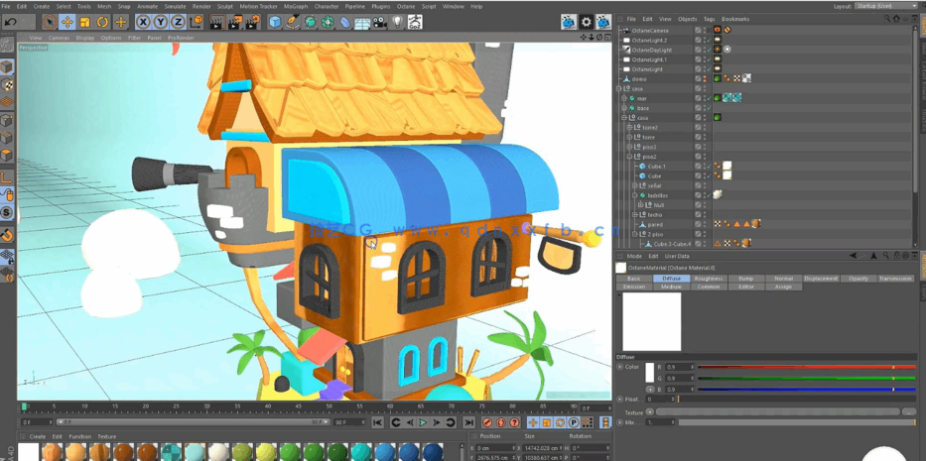Viewport: 926px width, 461px height.
Task: Open Attribute Manager Mode menu
Action: pyautogui.click(x=634, y=256)
